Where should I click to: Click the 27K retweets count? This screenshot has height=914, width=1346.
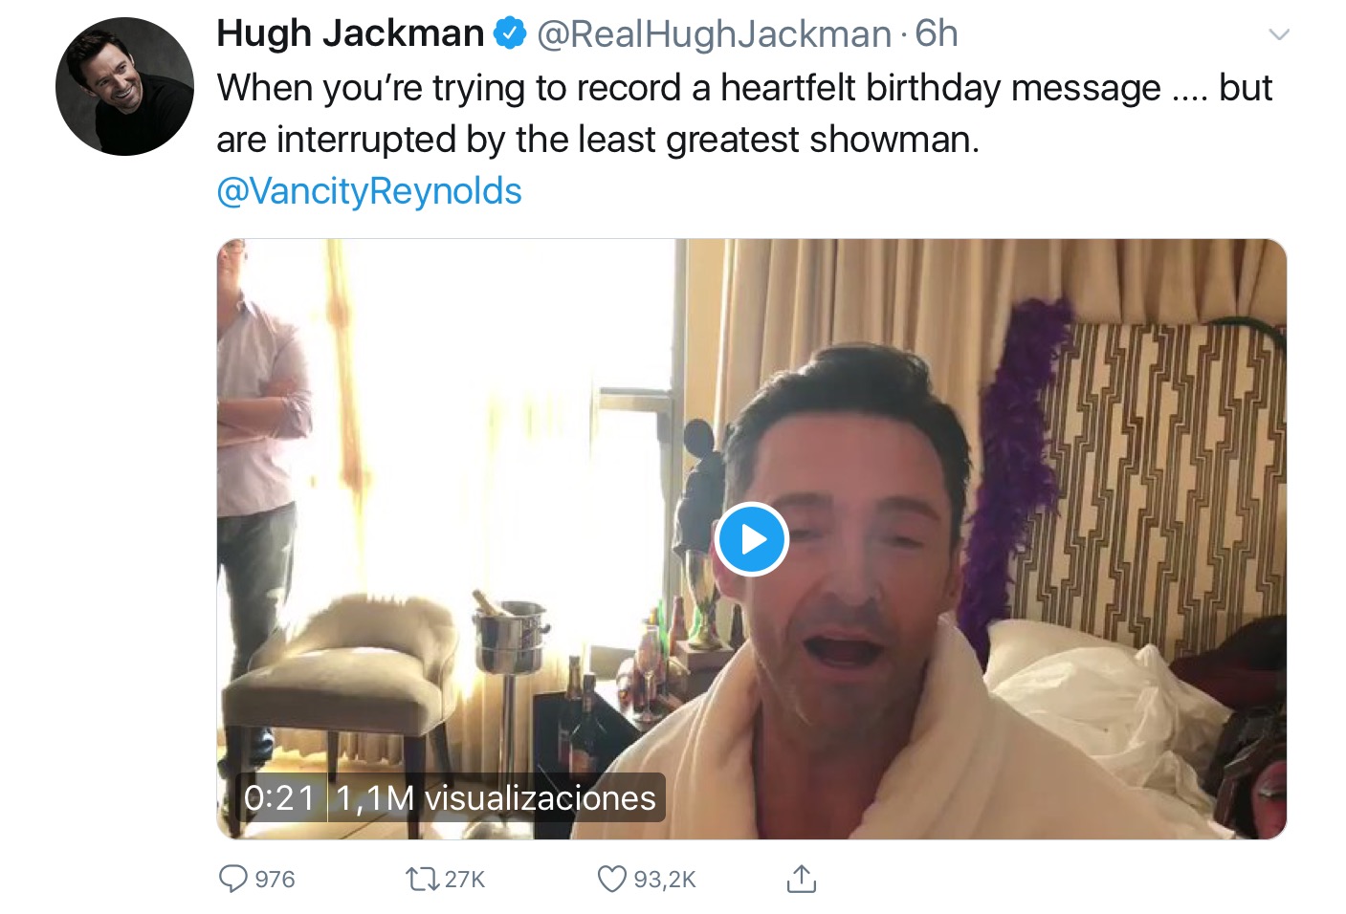click(465, 879)
